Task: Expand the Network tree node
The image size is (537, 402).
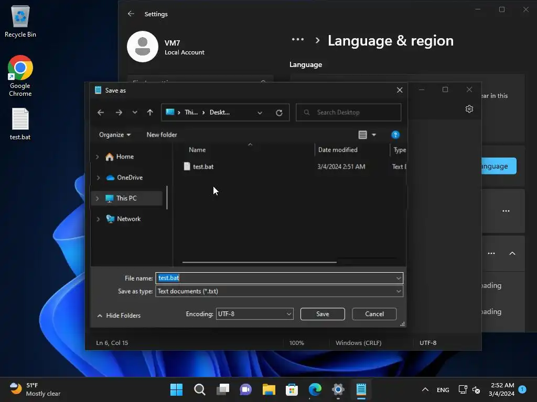Action: pos(98,219)
